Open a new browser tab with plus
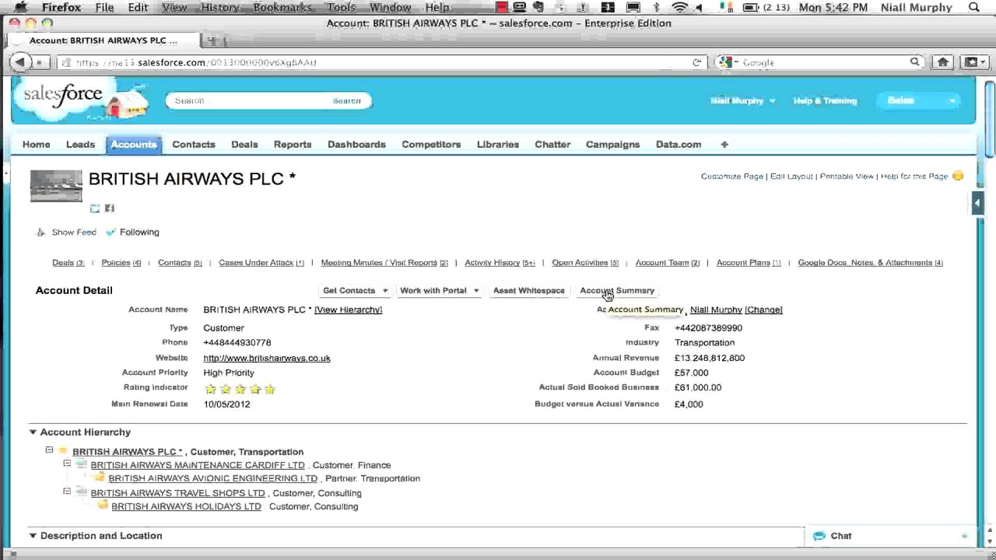 coord(212,40)
